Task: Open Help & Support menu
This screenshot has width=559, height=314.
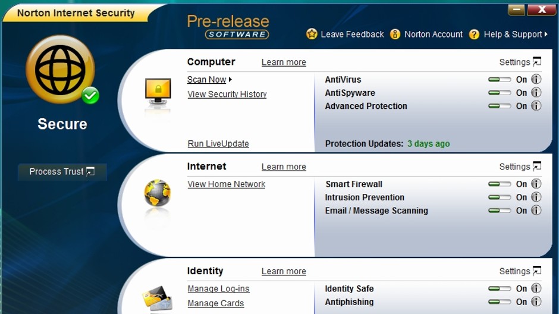Action: pyautogui.click(x=513, y=34)
